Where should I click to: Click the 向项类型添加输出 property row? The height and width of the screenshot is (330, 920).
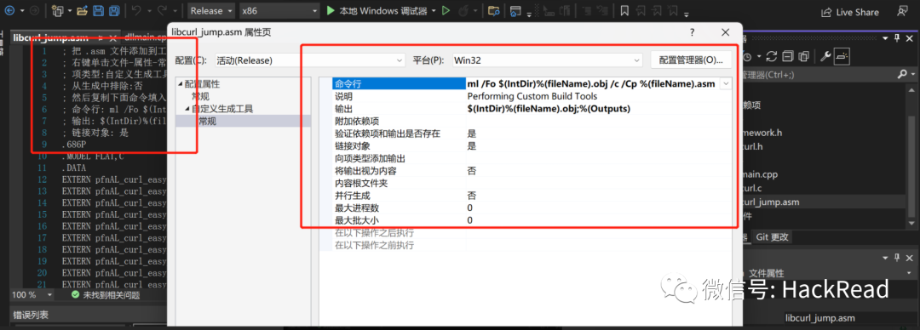coord(532,158)
